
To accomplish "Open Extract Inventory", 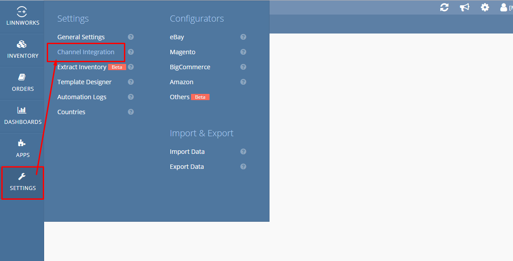I will [82, 67].
